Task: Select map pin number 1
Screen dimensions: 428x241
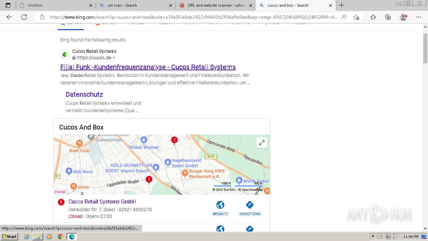Action: pos(149,180)
